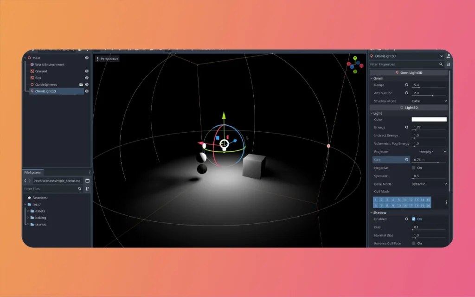Click the Ground mesh node icon
Screen dimensions: 475x297
32,71
